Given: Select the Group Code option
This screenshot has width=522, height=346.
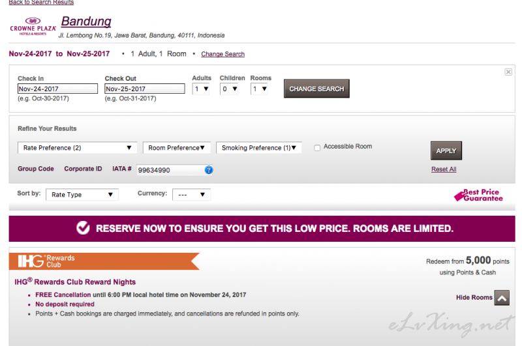Looking at the screenshot, I should tap(36, 169).
